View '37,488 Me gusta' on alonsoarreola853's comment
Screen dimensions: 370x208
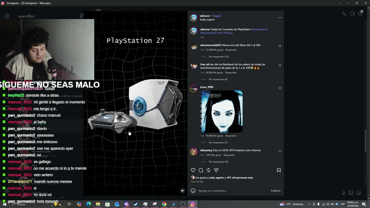pos(214,50)
